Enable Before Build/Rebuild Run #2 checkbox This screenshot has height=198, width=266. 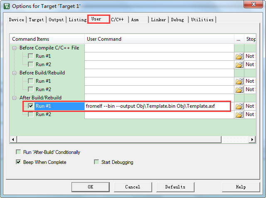(31, 89)
